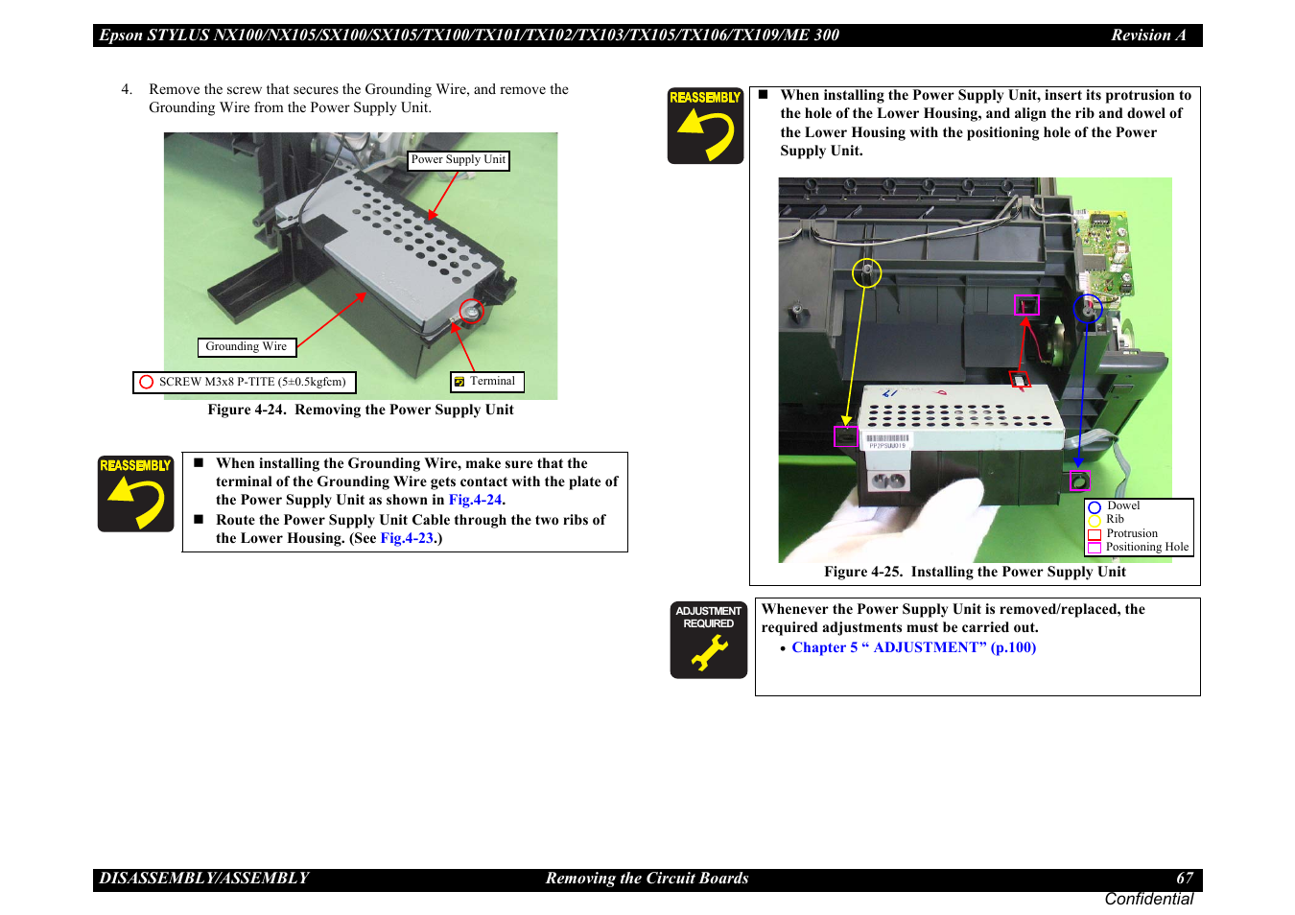Open the Chapter 5 "ADJUSTMENT" (p.100) link
The height and width of the screenshot is (915, 1295).
913,647
